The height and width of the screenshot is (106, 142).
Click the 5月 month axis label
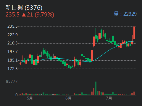(30, 98)
